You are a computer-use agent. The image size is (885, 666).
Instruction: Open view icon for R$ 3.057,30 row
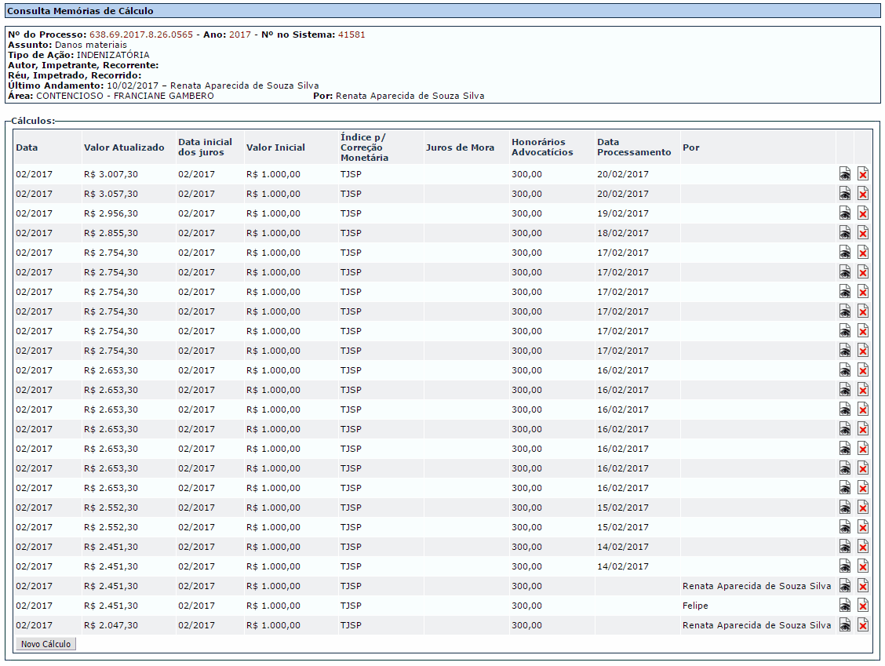tap(844, 194)
